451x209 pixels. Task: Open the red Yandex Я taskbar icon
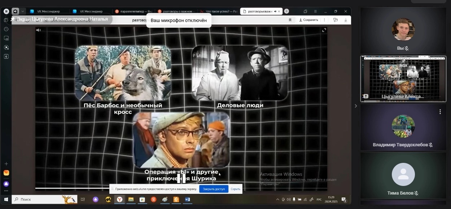click(154, 199)
